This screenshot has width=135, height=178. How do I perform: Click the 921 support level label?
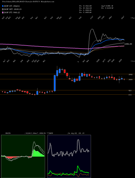130,91
